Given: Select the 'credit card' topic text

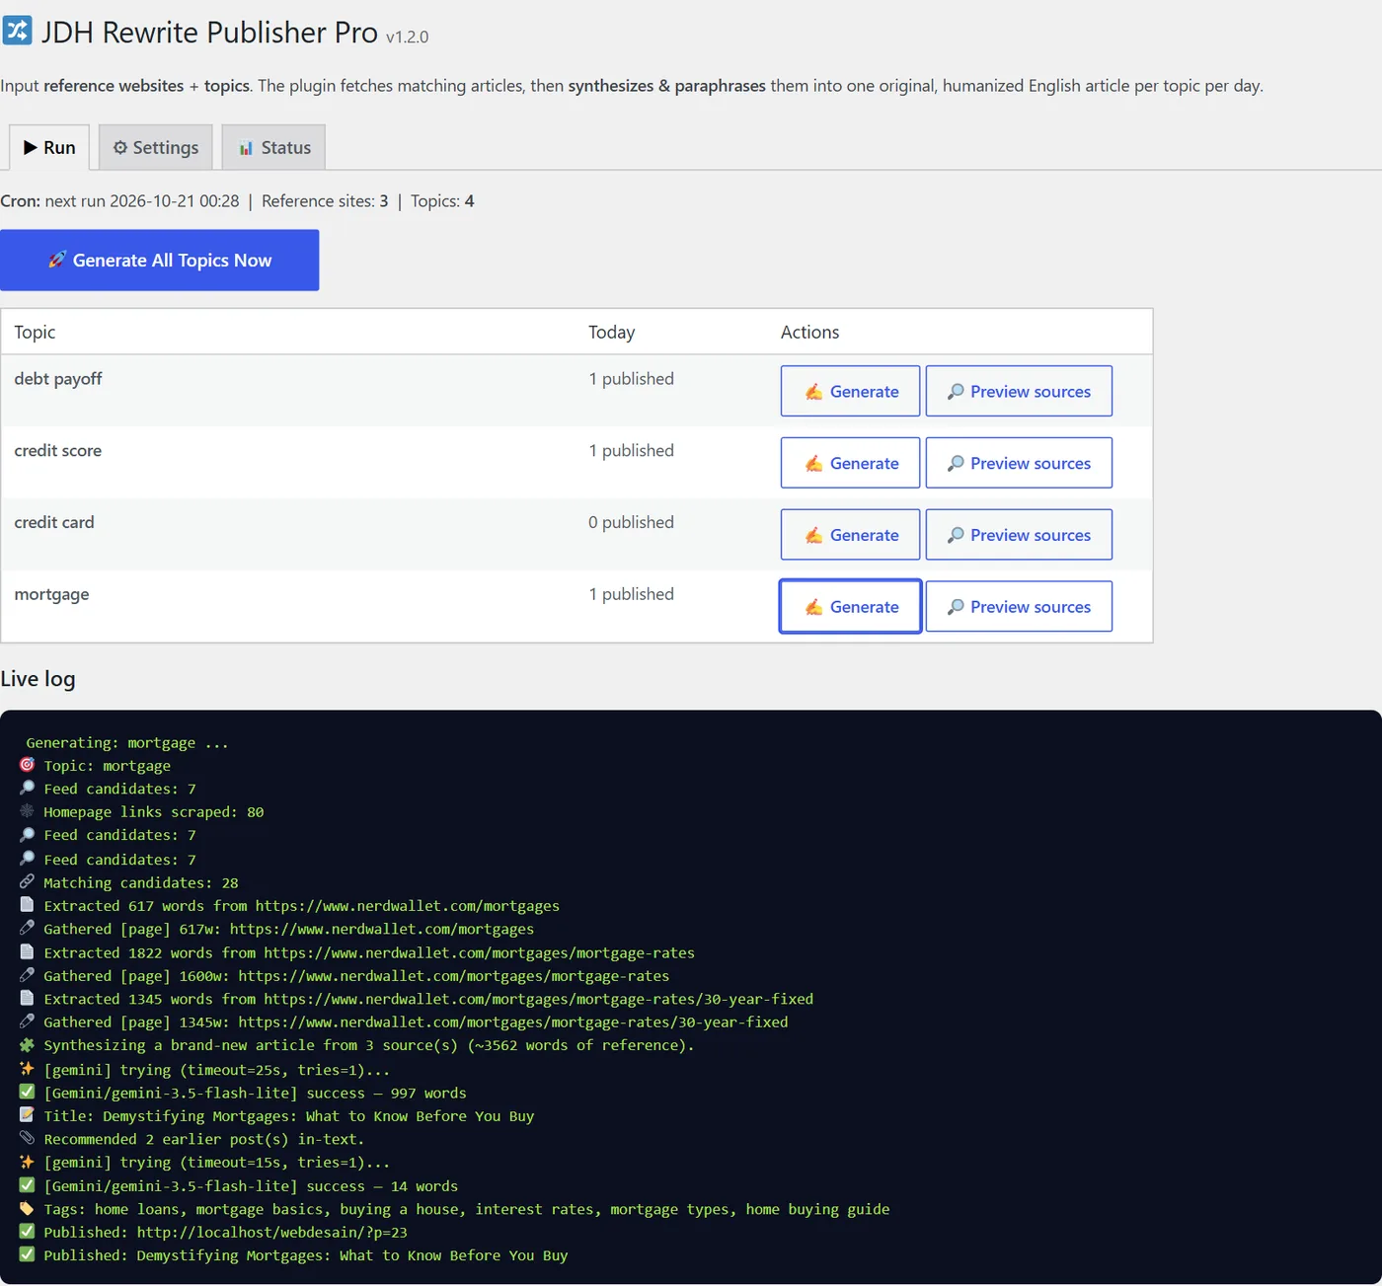Looking at the screenshot, I should (54, 522).
